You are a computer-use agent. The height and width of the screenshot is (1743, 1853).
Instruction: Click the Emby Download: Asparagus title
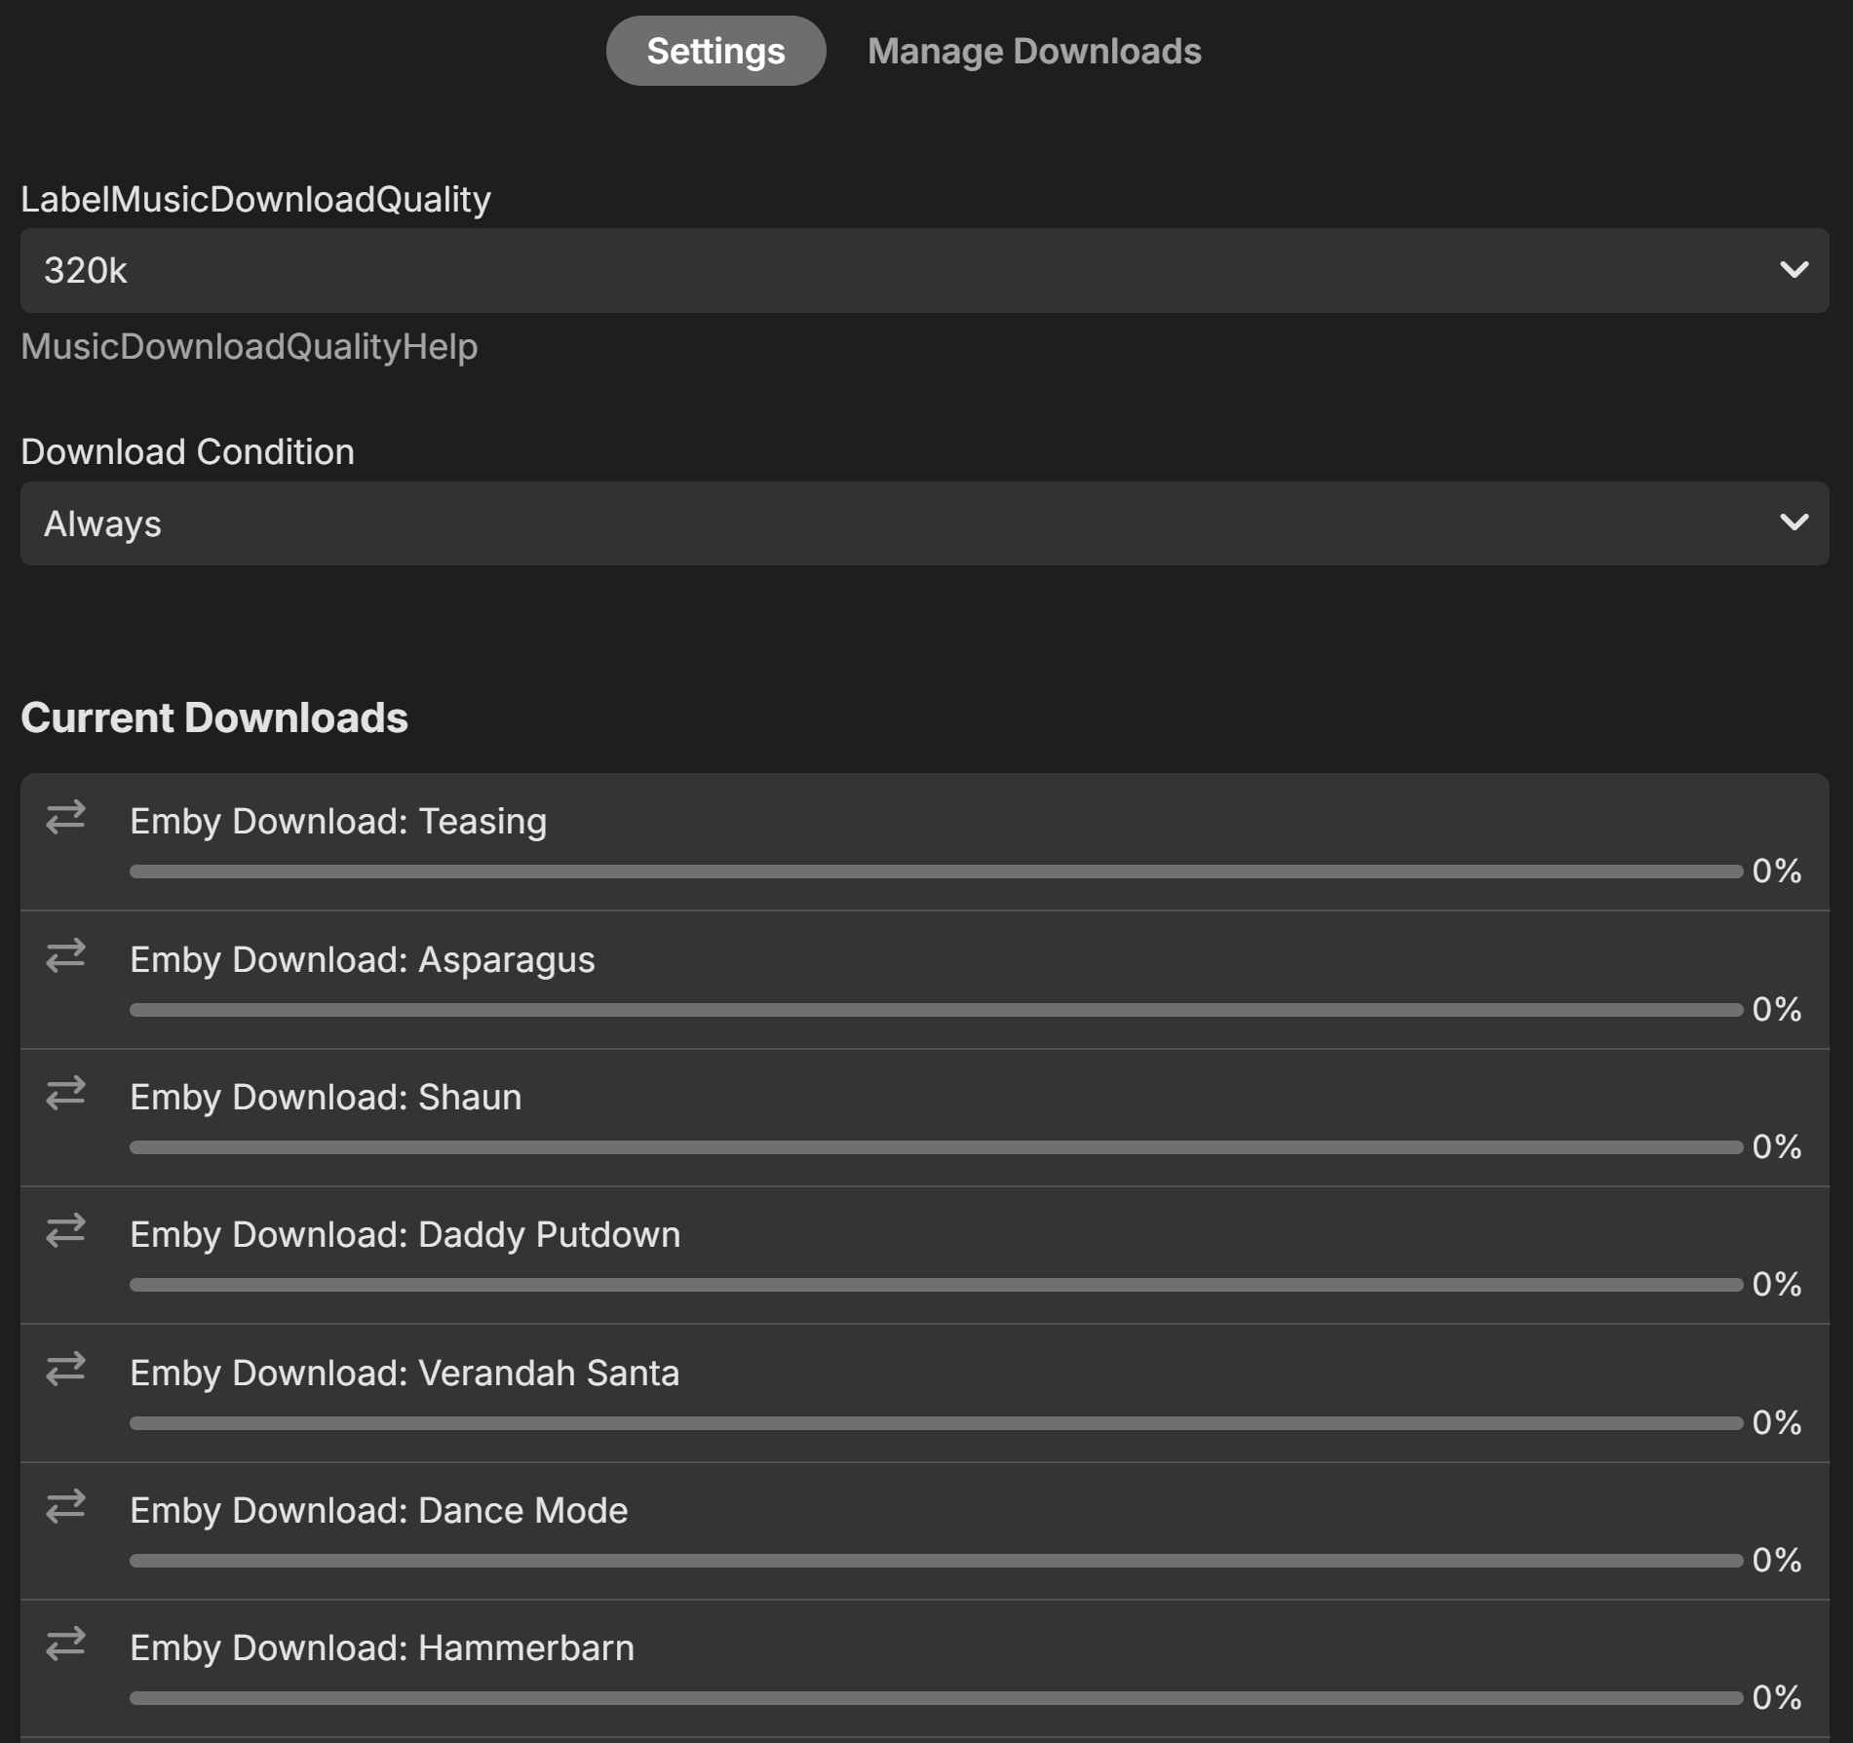click(363, 959)
